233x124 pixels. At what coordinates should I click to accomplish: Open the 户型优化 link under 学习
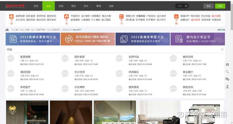(x=151, y=16)
